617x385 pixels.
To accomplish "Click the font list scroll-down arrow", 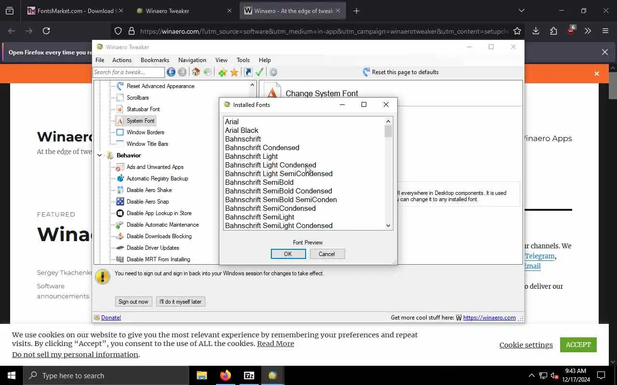I will (389, 225).
